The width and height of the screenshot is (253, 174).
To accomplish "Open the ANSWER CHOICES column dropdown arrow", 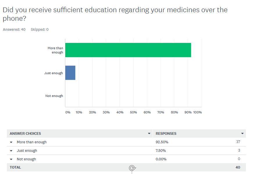I will tap(149, 133).
